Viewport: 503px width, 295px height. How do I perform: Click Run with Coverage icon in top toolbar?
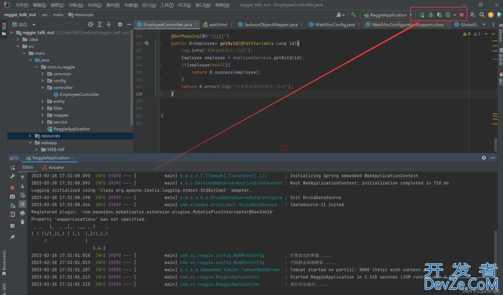(440, 15)
